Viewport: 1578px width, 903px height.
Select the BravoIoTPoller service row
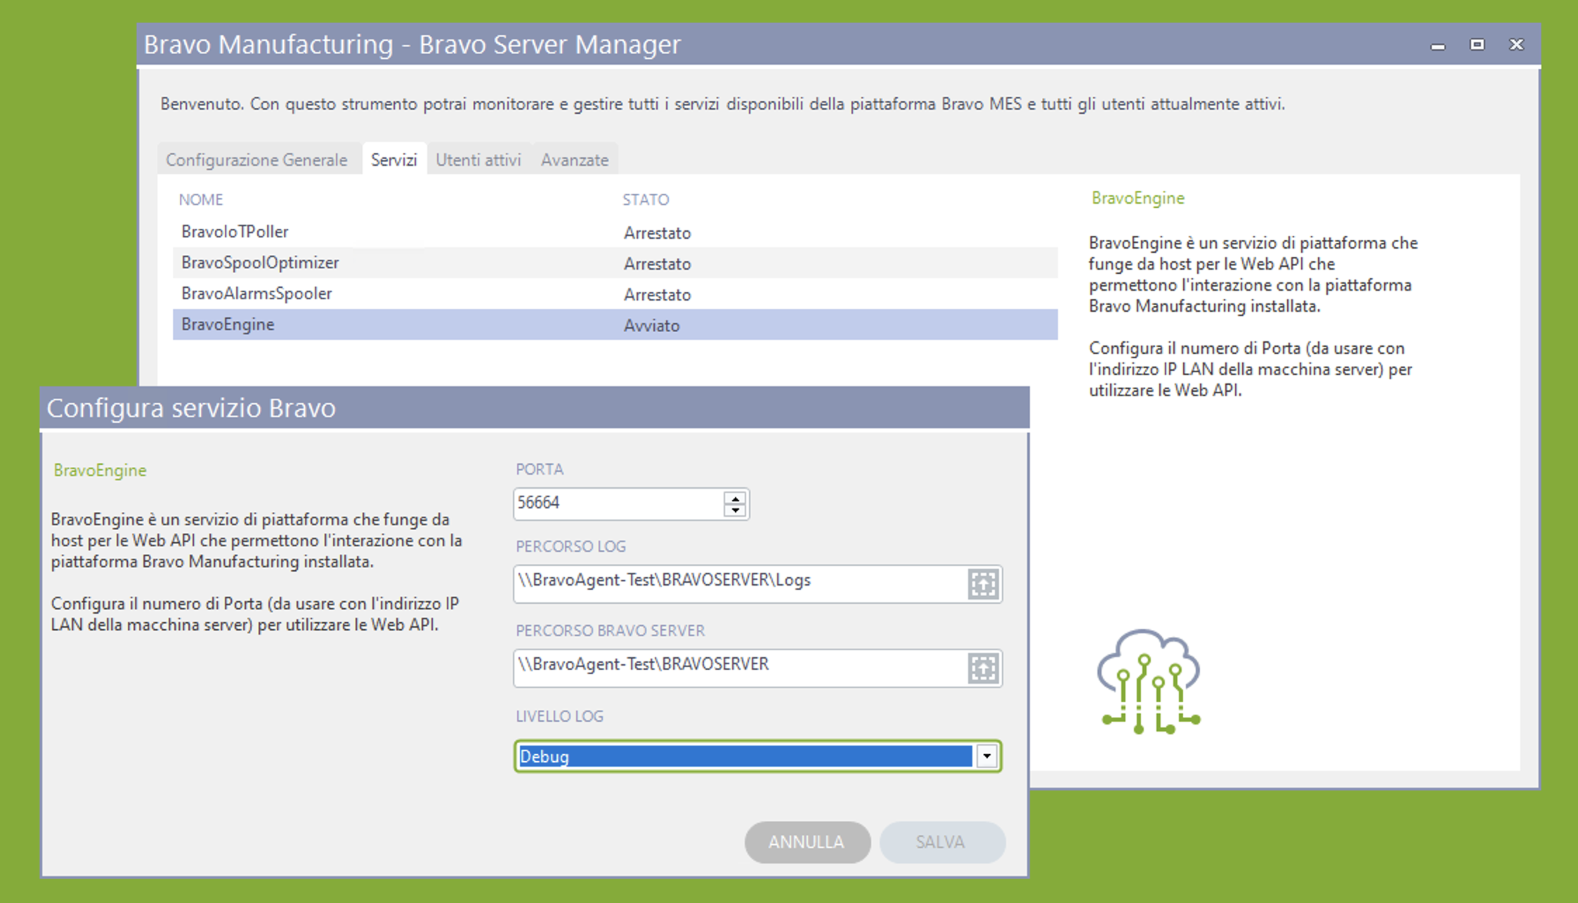click(x=615, y=232)
